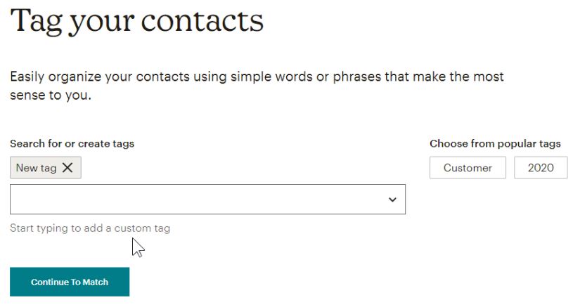Click the "Choose from popular tags" label
573x307 pixels.
[495, 143]
